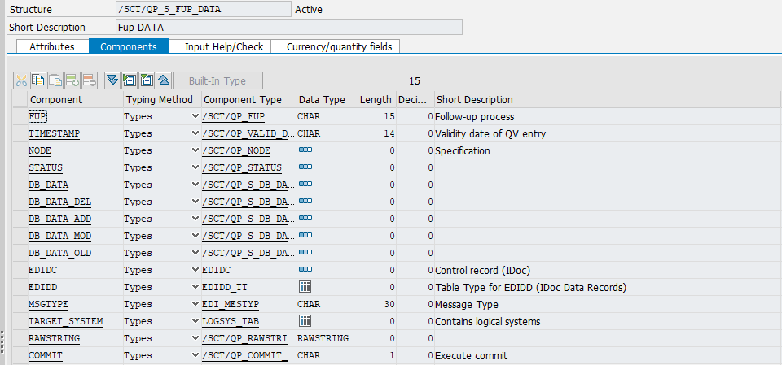This screenshot has width=782, height=365.
Task: Click the Paste icon in the toolbar
Action: click(55, 80)
